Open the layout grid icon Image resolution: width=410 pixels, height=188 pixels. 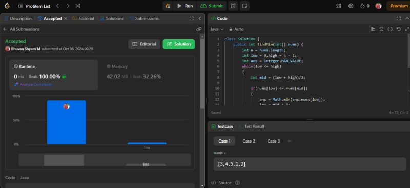coord(339,6)
